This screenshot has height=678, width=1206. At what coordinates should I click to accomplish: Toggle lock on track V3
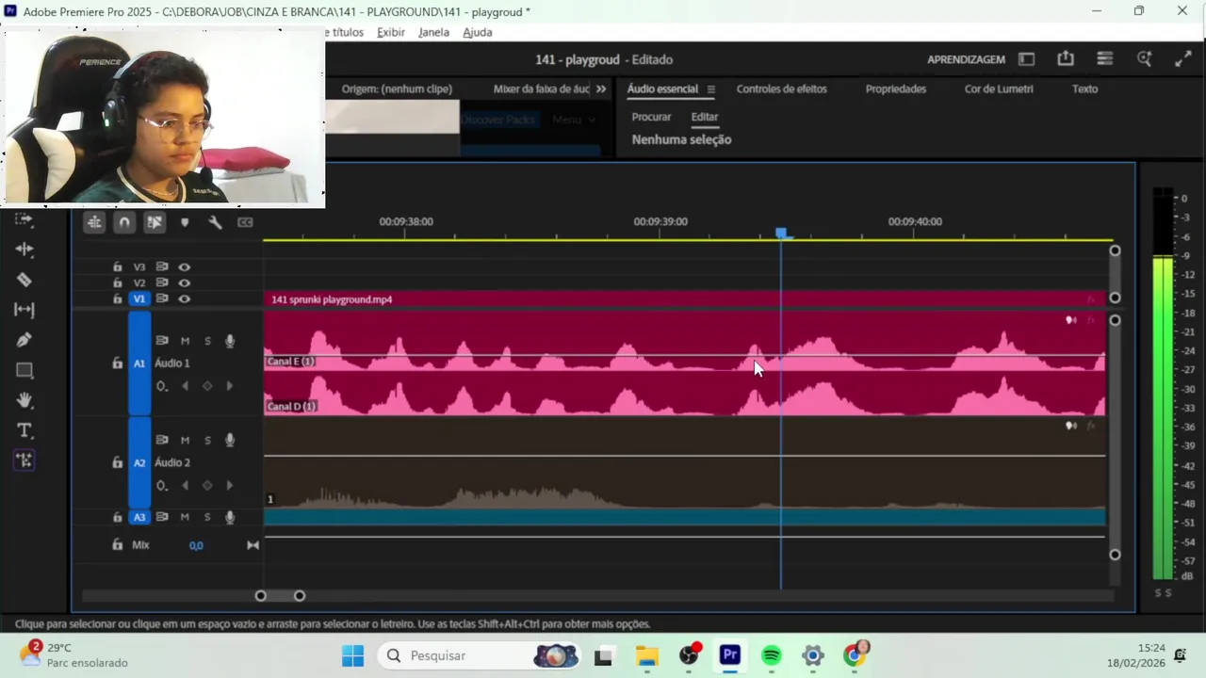coord(117,266)
